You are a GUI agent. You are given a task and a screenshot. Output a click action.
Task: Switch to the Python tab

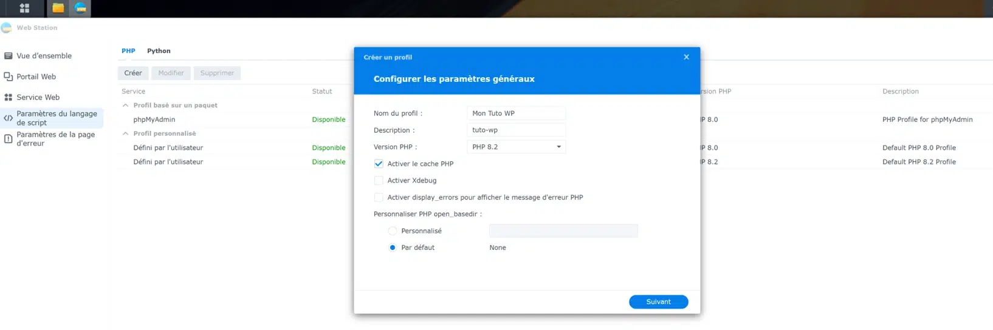pyautogui.click(x=159, y=51)
